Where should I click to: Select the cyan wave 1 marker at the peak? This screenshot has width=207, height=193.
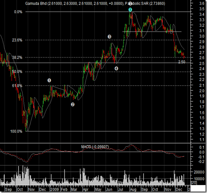(130, 9)
